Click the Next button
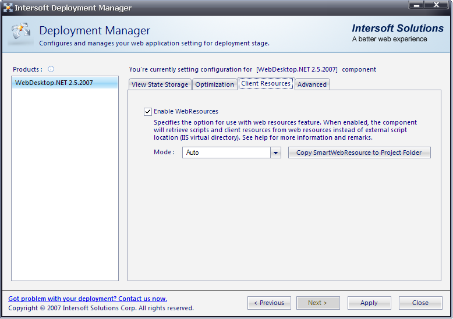Viewport: 453px width, 319px height. (x=318, y=303)
